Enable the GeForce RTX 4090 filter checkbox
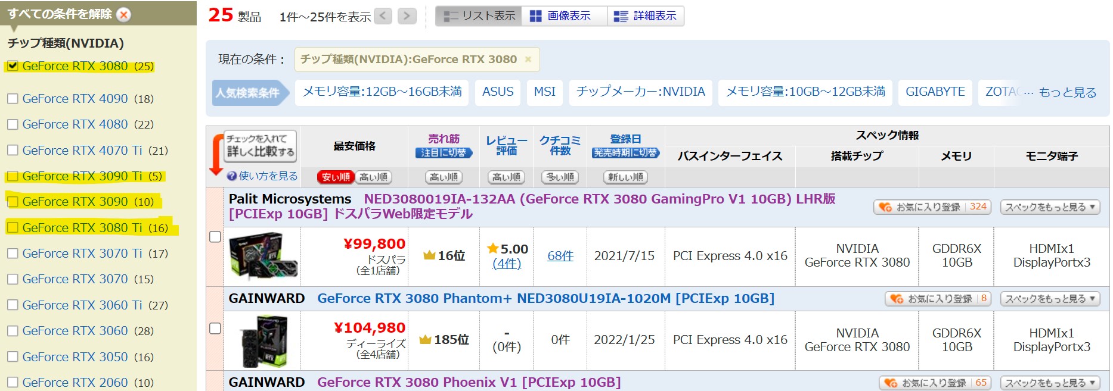 click(13, 99)
